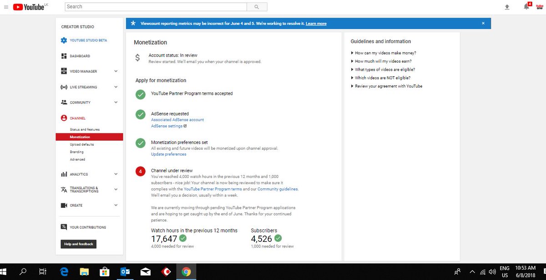Click the Live Streaming broadcast icon
The height and width of the screenshot is (280, 546).
click(x=64, y=87)
